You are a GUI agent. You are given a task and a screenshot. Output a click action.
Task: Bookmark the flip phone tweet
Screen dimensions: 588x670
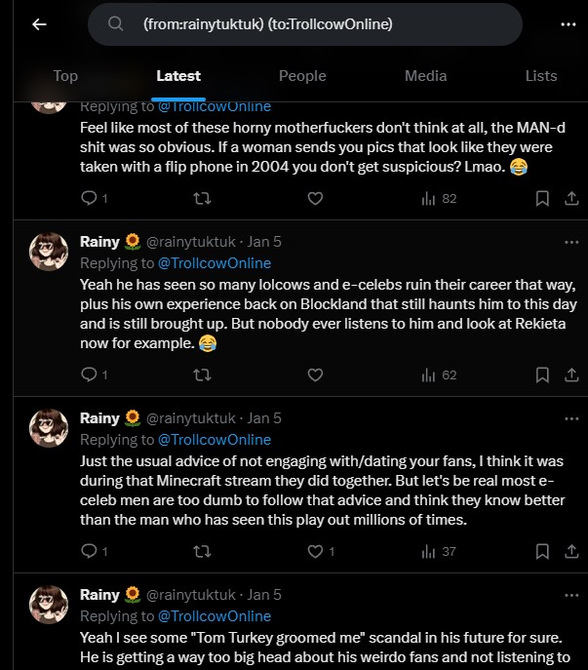click(542, 198)
